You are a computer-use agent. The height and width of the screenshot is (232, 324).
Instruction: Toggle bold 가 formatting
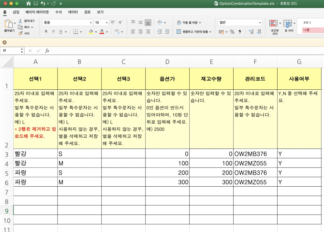point(46,32)
